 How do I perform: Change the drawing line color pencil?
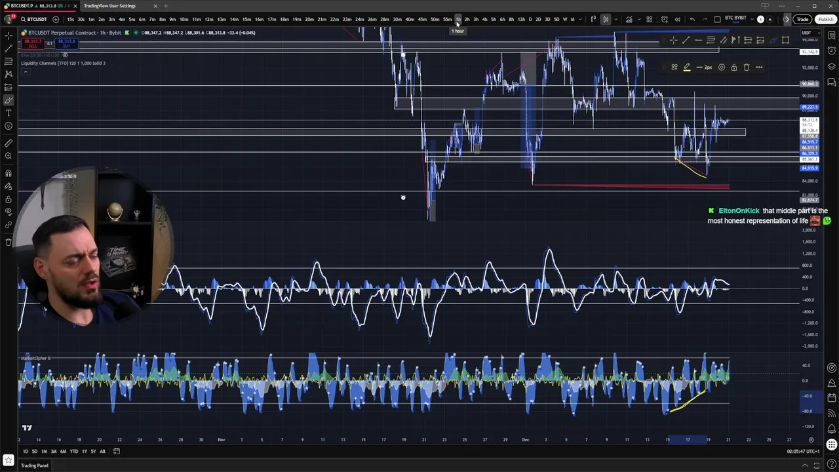pyautogui.click(x=687, y=67)
